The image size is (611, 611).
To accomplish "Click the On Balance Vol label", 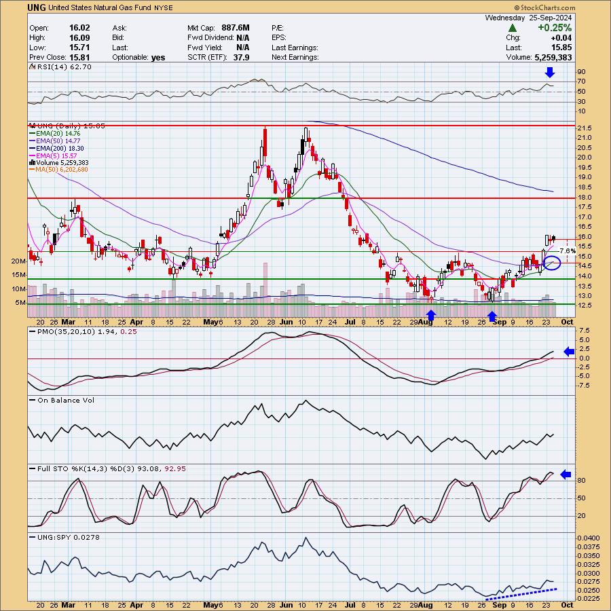I will (66, 400).
